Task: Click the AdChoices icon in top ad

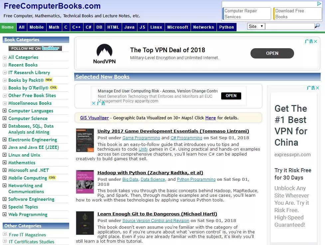Action: [319, 4]
